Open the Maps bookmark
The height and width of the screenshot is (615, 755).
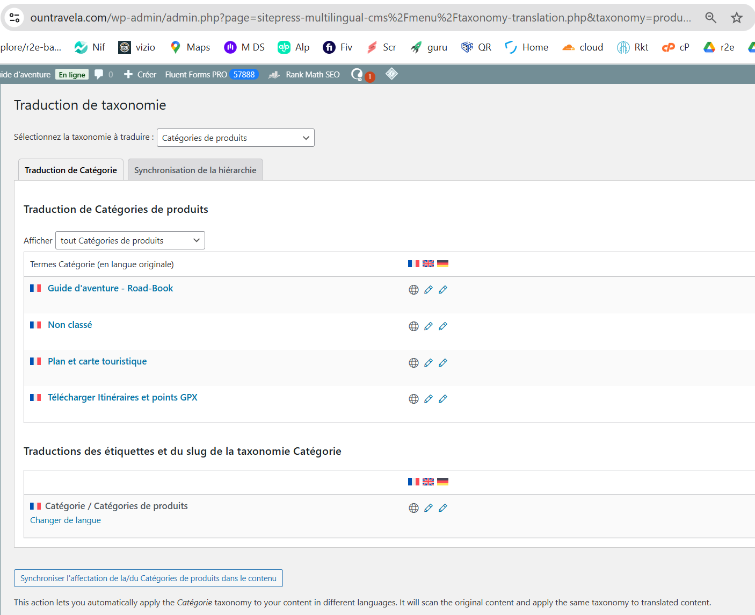190,47
